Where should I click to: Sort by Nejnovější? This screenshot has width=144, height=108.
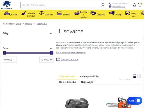[87, 82]
